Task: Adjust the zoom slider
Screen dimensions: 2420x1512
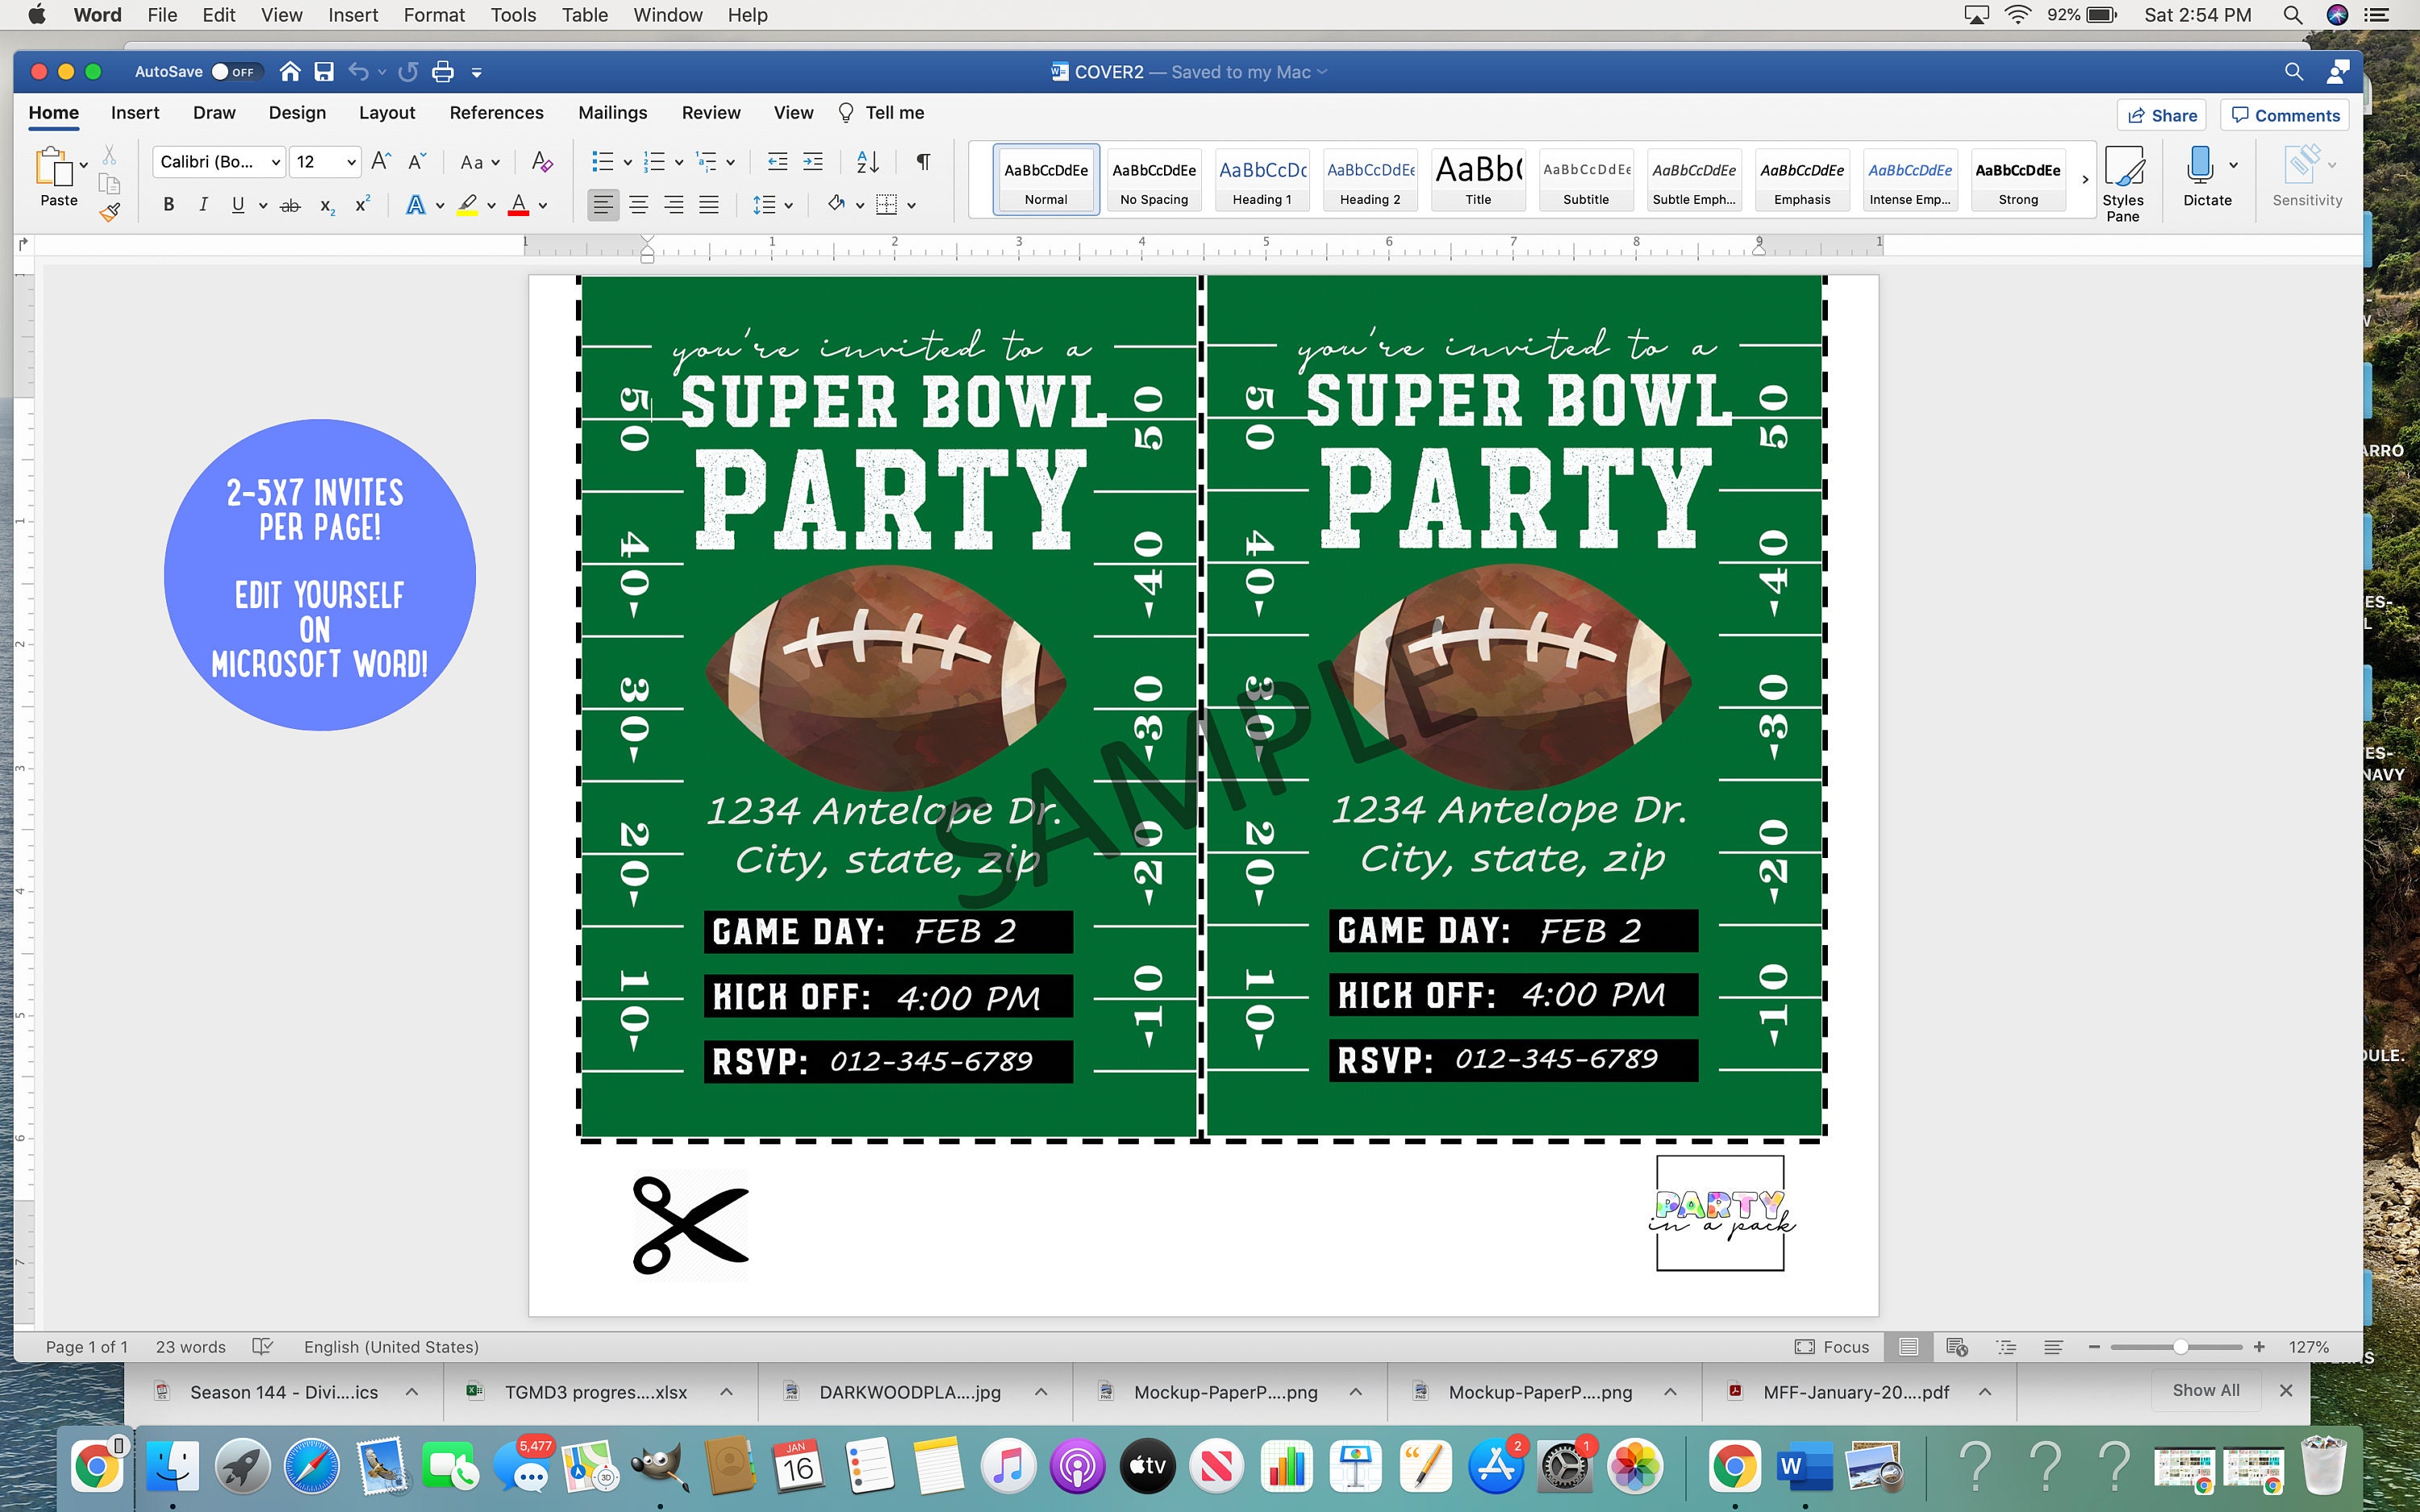Action: click(2180, 1346)
